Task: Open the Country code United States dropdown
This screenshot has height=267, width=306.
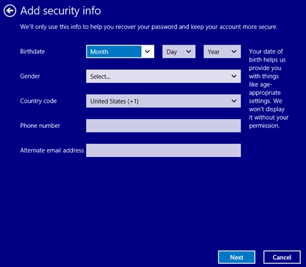Action: 163,101
